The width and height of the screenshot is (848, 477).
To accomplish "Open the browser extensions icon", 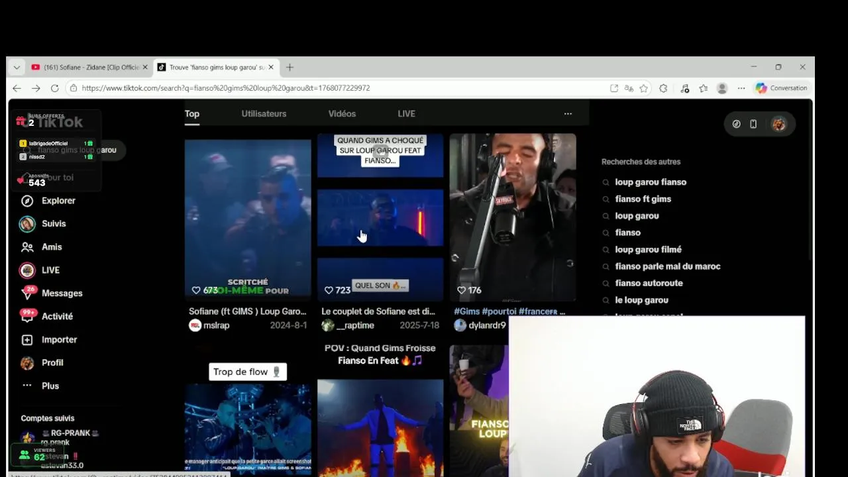I will pyautogui.click(x=663, y=88).
